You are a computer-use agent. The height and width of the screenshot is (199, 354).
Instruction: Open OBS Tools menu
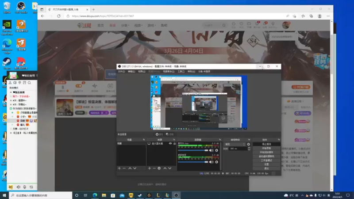pos(181,72)
